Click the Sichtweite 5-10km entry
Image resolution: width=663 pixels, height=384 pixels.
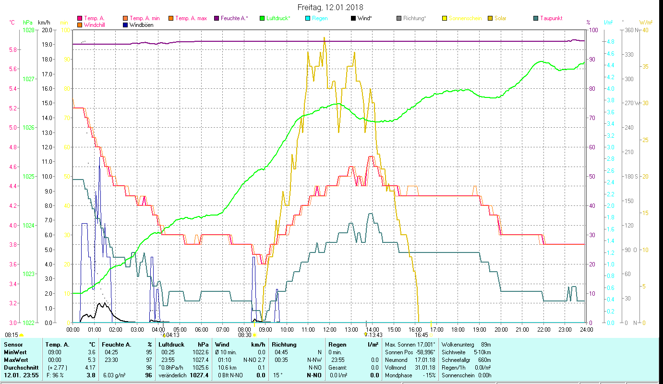[466, 352]
